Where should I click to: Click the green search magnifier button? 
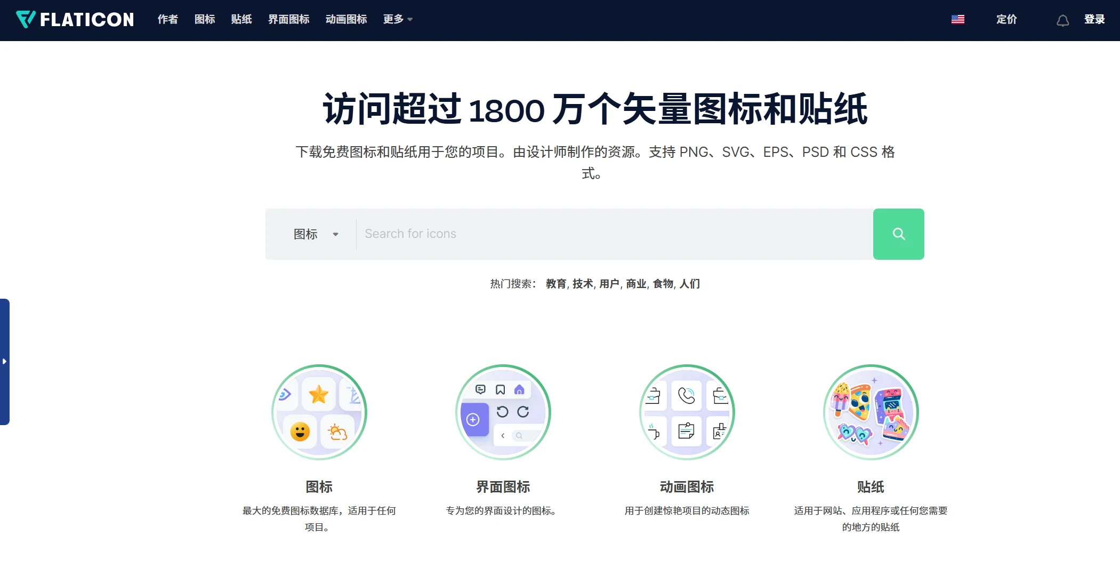(898, 234)
